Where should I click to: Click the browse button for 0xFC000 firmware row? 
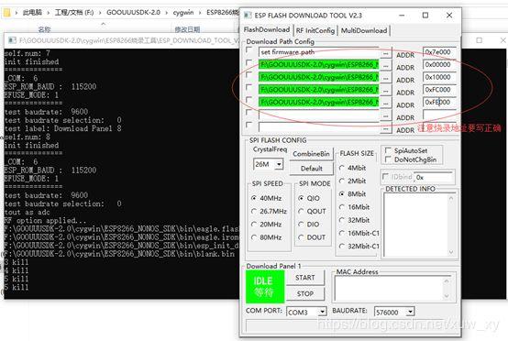[x=385, y=91]
